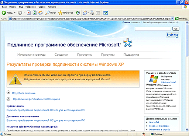The image size is (189, 136).
Task: Click the blocked-content status bar icon
Action: click(x=144, y=134)
